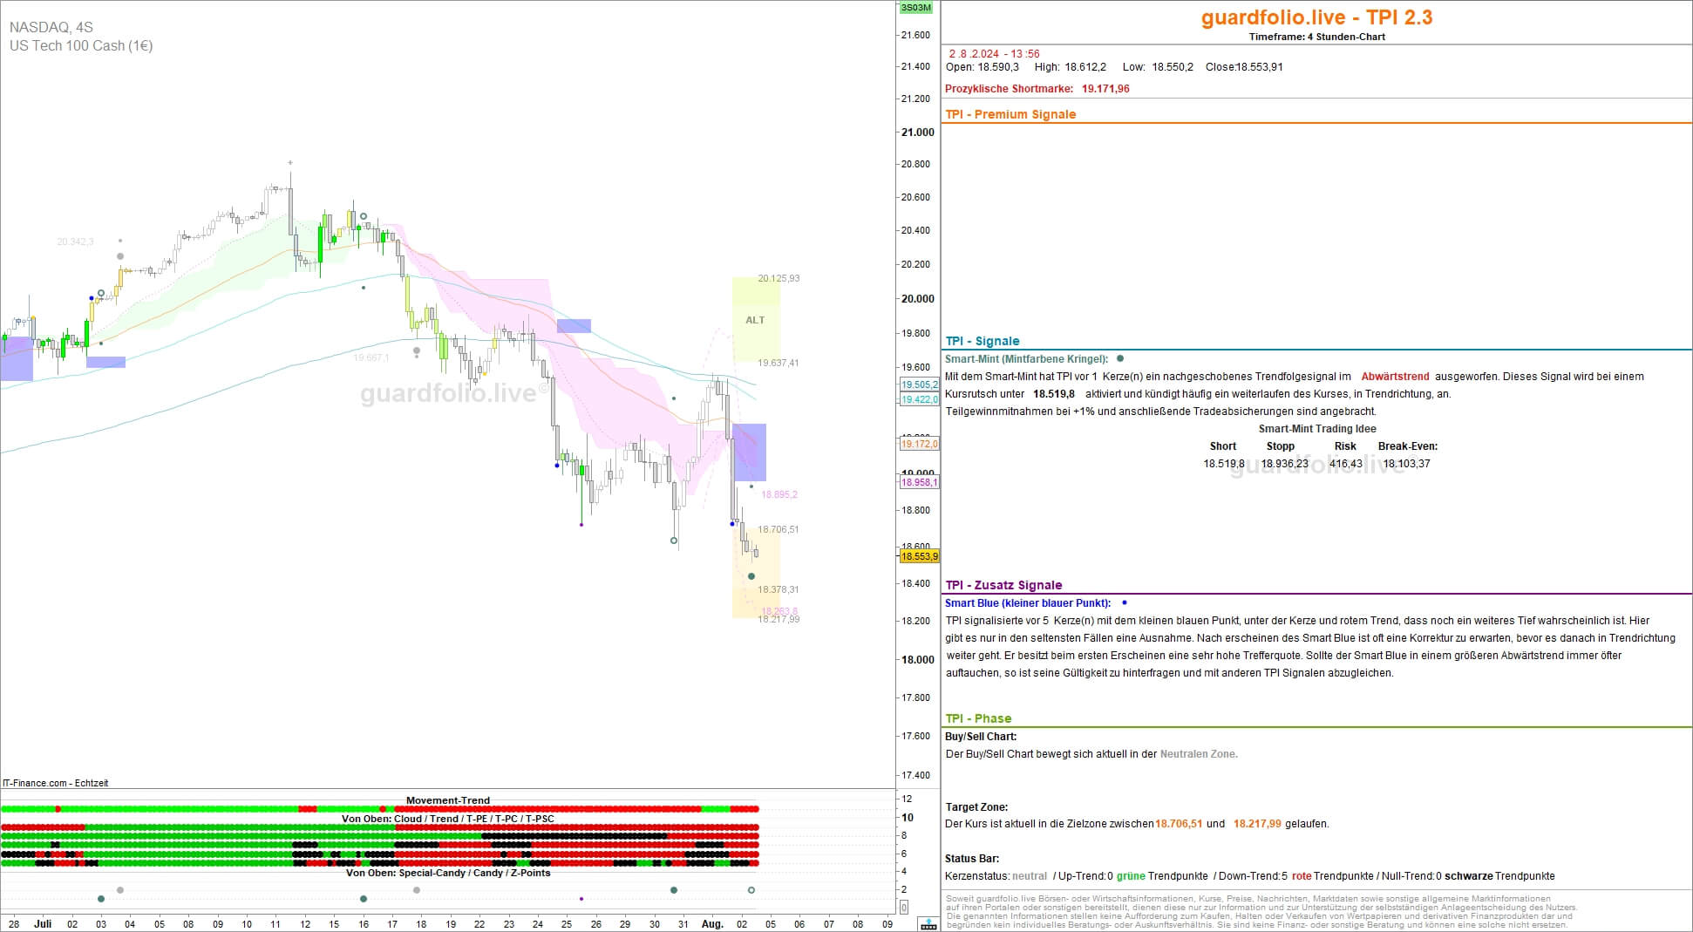Click the 19.637,41 level label on the chart
The image size is (1693, 932).
click(778, 363)
